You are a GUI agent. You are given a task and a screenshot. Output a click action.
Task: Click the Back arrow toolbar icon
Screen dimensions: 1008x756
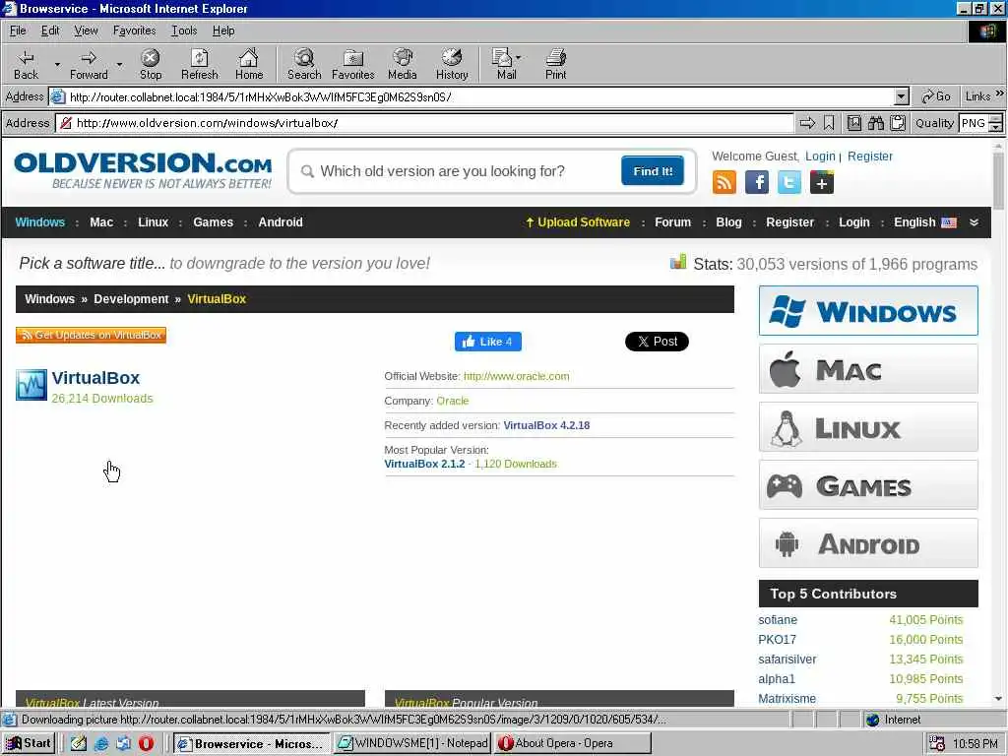(27, 58)
